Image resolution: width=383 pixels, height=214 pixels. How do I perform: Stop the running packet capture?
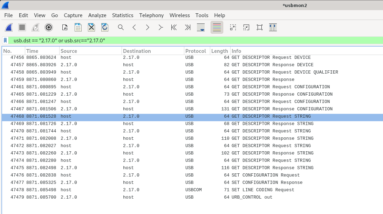coord(22,27)
